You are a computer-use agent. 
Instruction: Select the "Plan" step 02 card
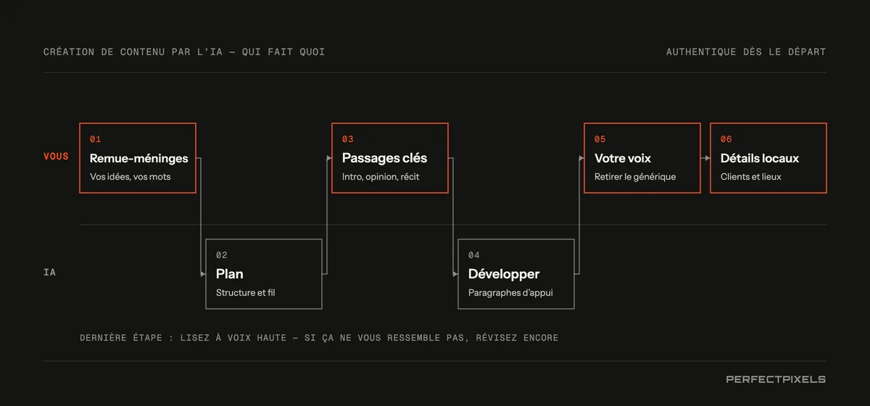[x=264, y=274]
